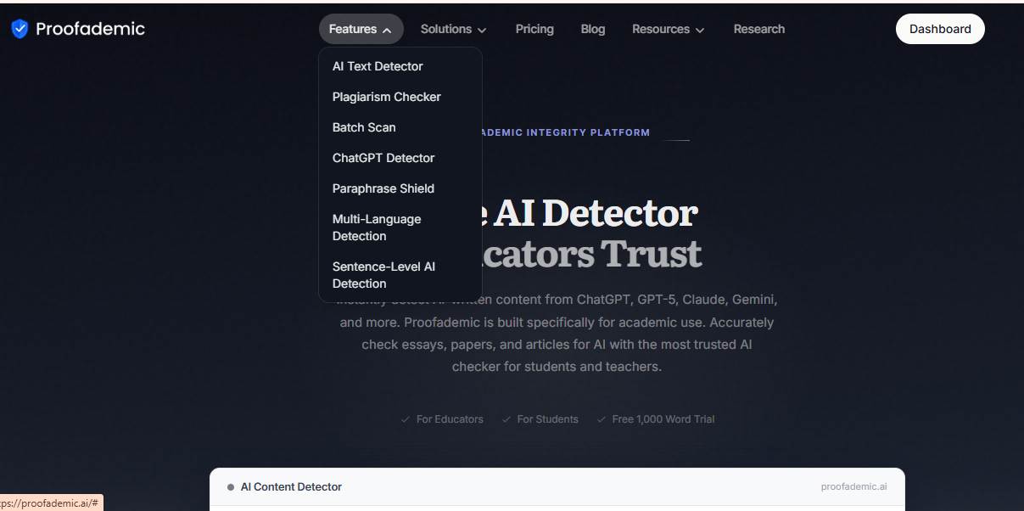Go to the Blog page
This screenshot has height=511, width=1024.
coord(593,29)
